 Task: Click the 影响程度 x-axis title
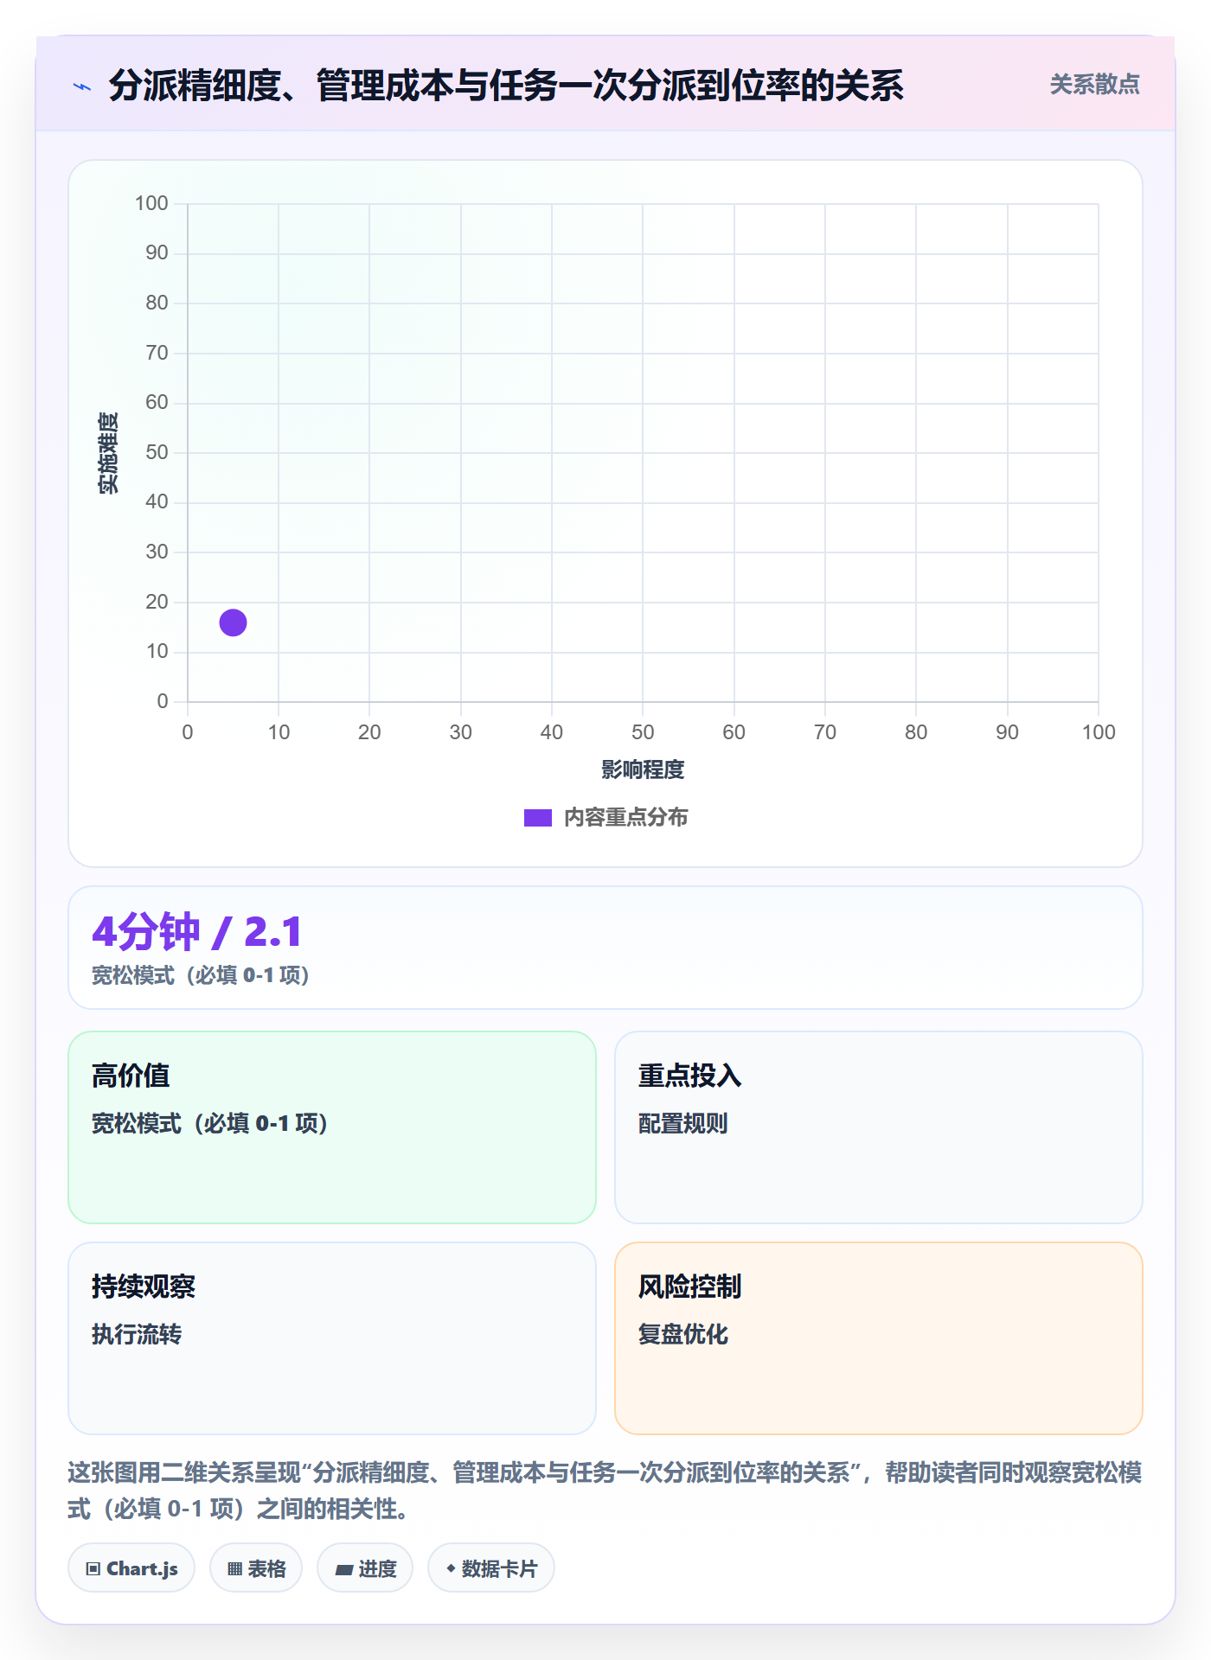(x=643, y=769)
